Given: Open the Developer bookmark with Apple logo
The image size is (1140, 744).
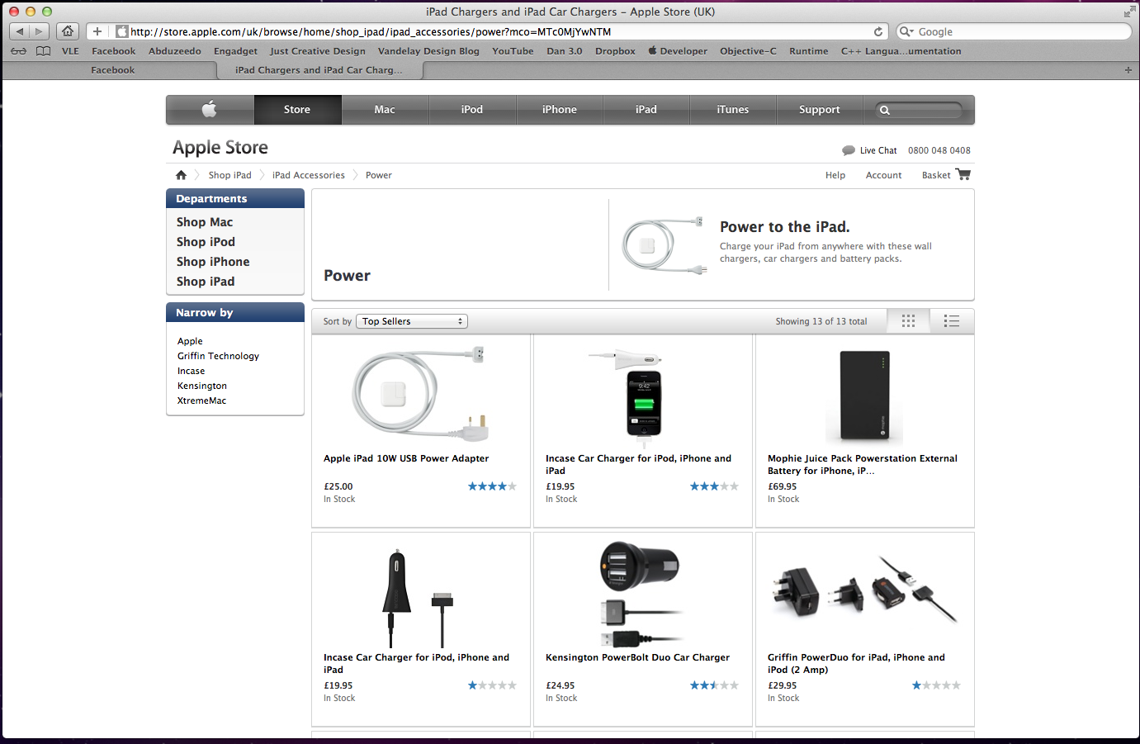Looking at the screenshot, I should pos(678,51).
